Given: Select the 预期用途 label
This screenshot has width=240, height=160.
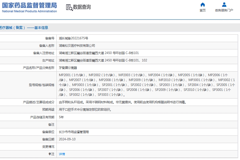Looking at the screenshot, I should pyautogui.click(x=48, y=109).
